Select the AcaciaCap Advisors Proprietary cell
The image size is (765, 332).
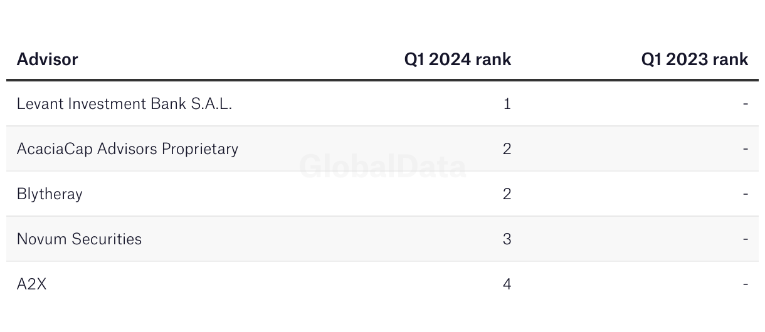[x=127, y=149]
